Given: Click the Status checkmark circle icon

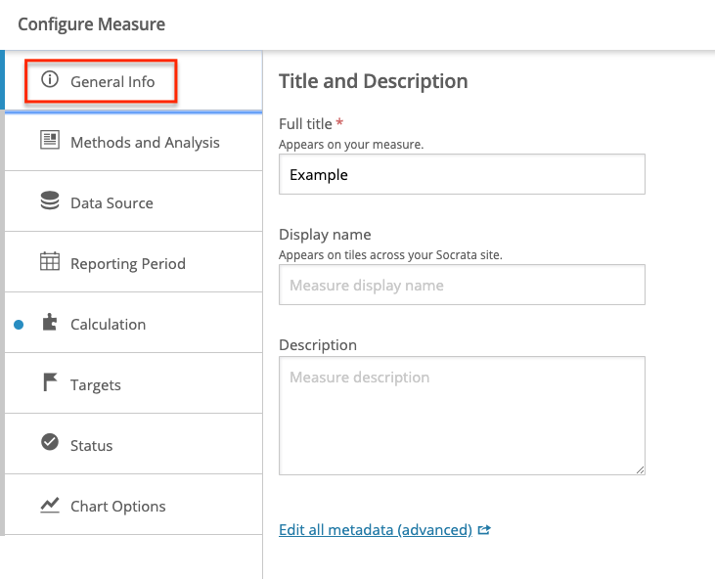Looking at the screenshot, I should coord(50,442).
